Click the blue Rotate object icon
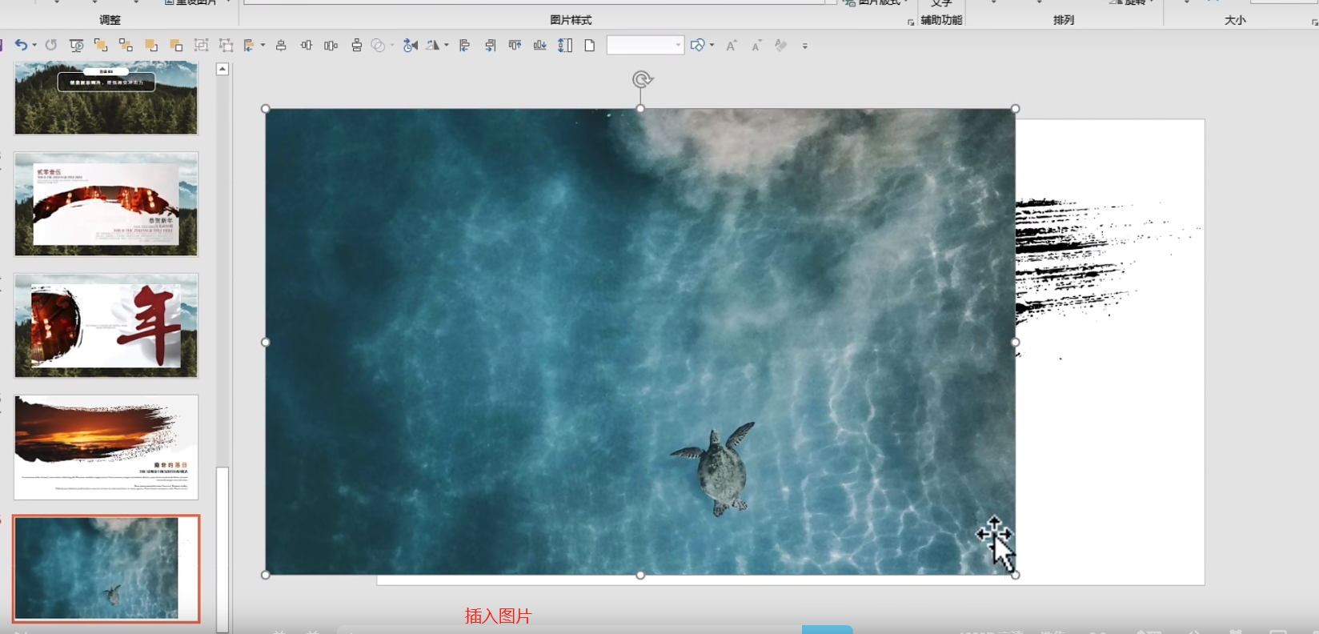Screen dimensions: 1319x634 click(x=411, y=46)
